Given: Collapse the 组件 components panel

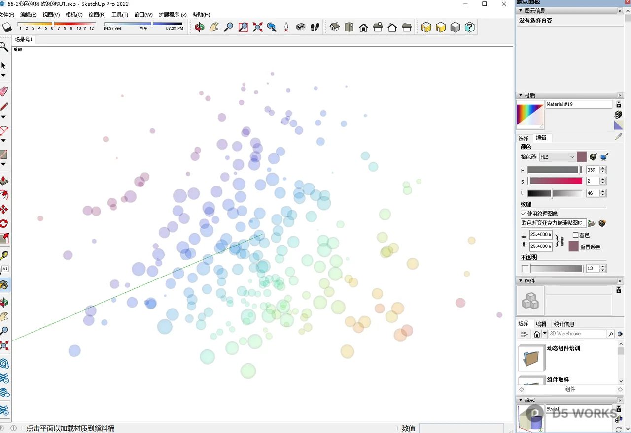Looking at the screenshot, I should click(x=521, y=281).
